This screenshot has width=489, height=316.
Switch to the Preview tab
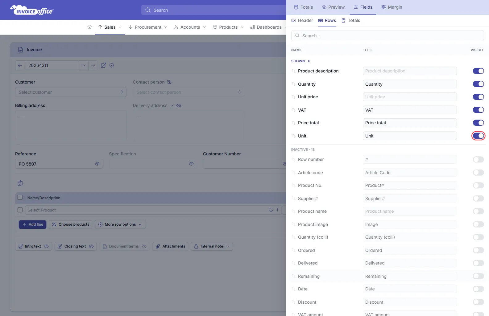(x=333, y=7)
